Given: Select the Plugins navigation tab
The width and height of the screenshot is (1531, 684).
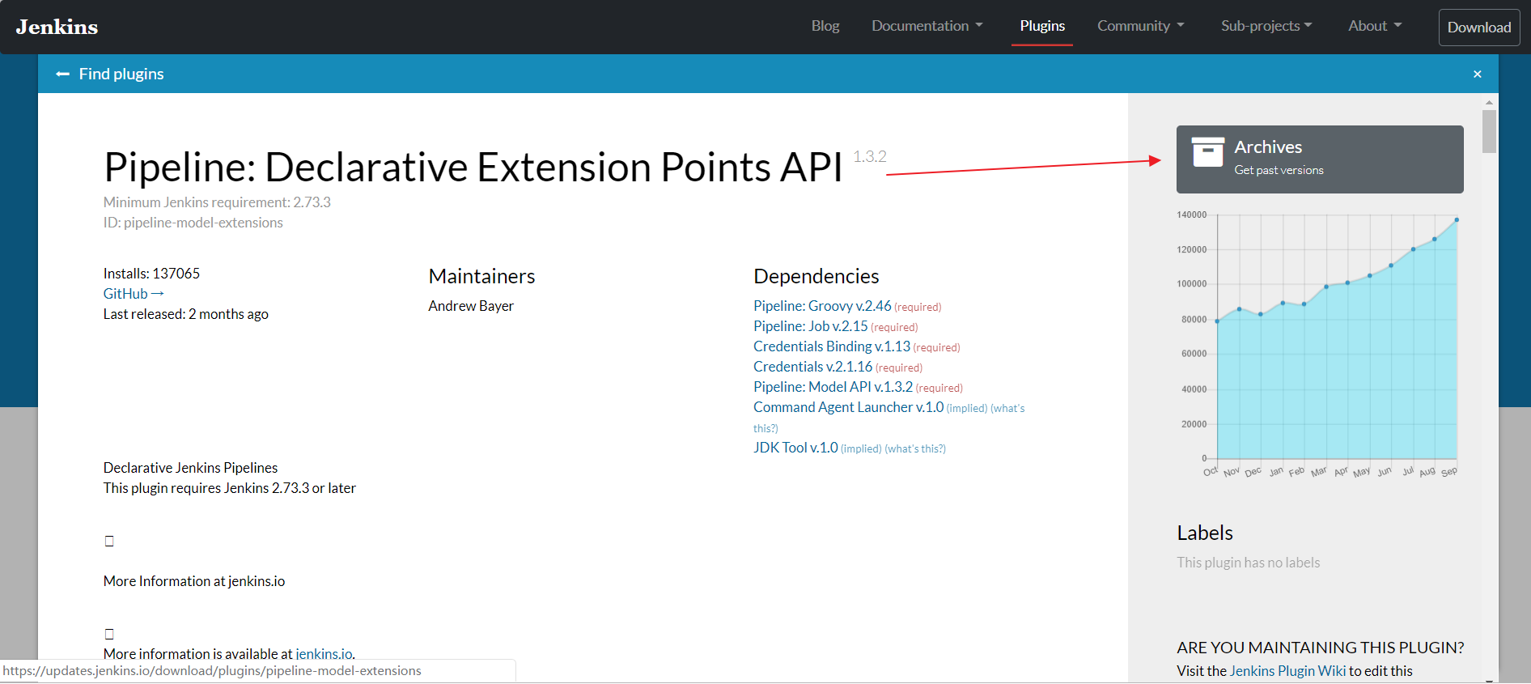Looking at the screenshot, I should coord(1042,26).
